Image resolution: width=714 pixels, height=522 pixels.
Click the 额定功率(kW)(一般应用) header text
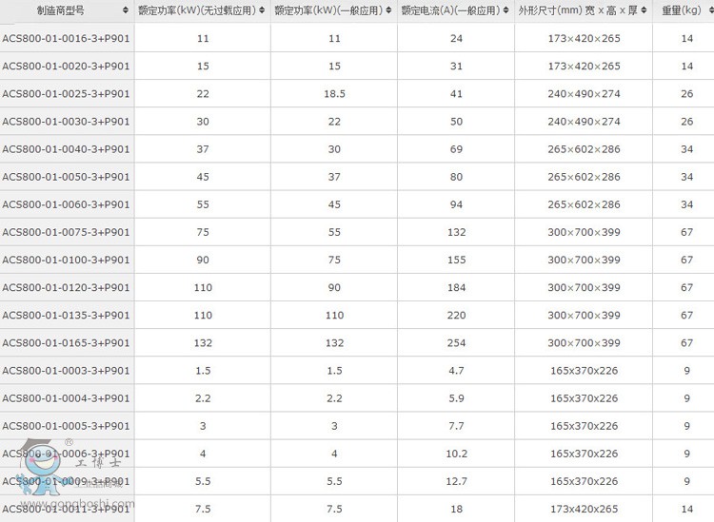(328, 10)
